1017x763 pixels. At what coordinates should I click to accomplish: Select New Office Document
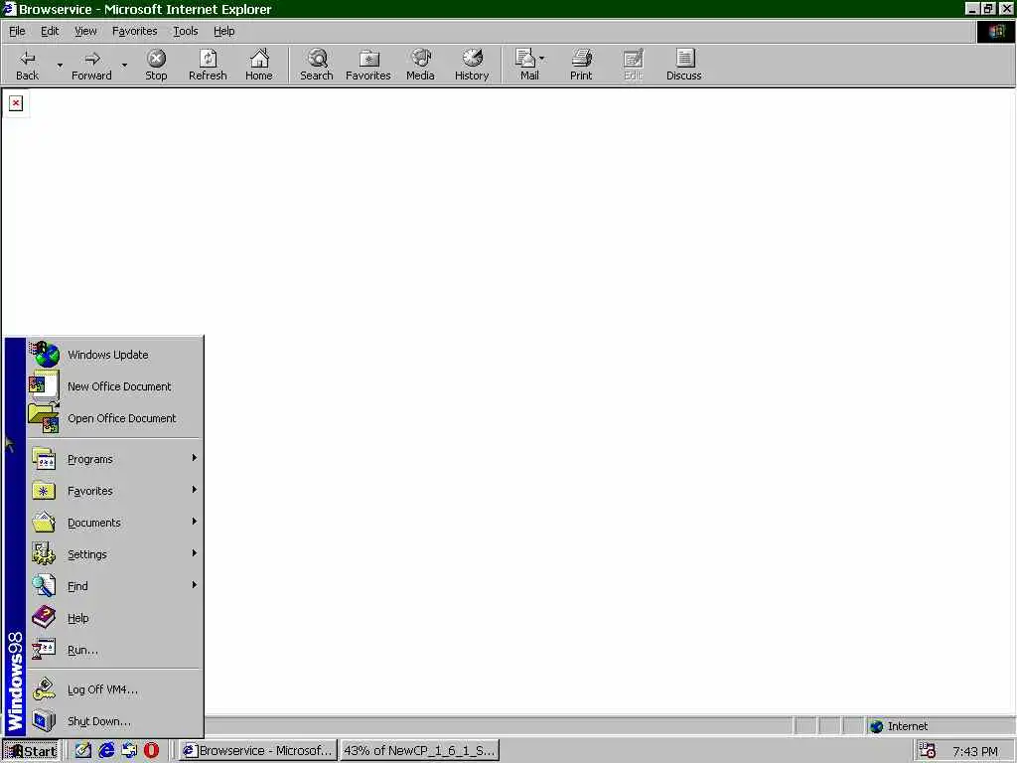[114, 386]
